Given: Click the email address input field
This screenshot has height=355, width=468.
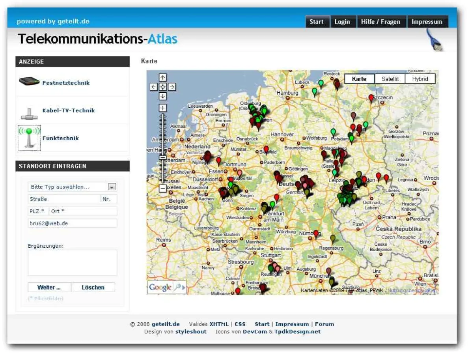Looking at the screenshot, I should [73, 223].
